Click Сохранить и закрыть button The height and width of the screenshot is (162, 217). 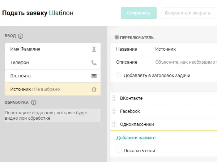tap(188, 13)
